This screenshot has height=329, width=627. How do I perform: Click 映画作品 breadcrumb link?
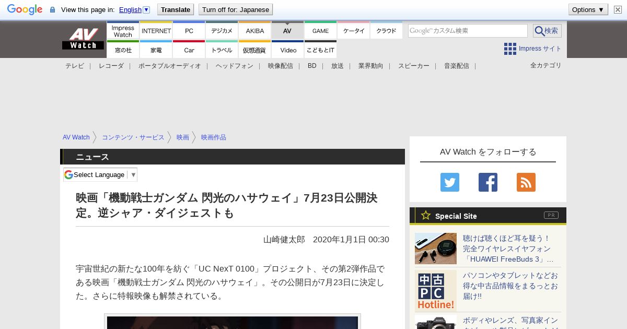click(214, 137)
